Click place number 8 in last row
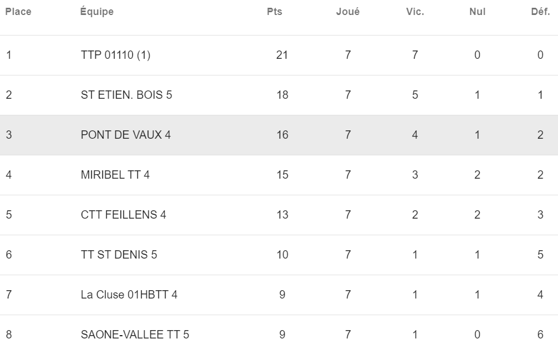The height and width of the screenshot is (349, 558). click(x=9, y=335)
